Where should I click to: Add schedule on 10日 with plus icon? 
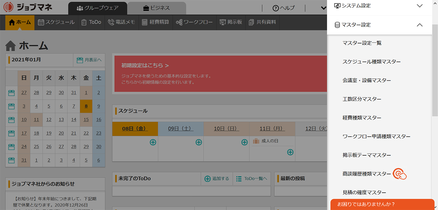coord(244,142)
